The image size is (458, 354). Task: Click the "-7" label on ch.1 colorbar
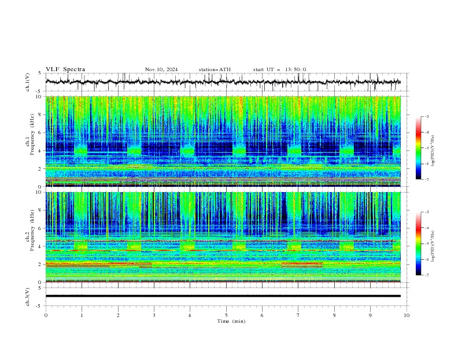[x=426, y=179]
